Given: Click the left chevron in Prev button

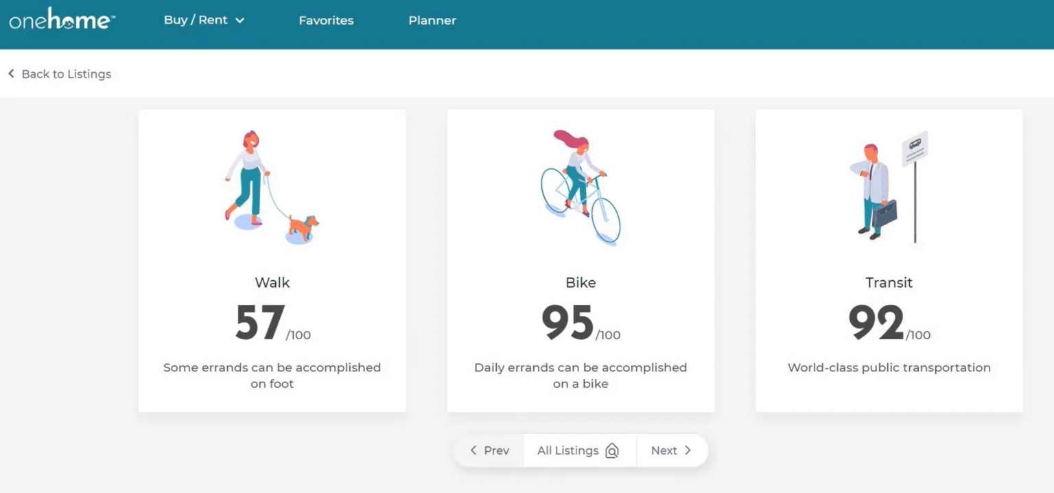Looking at the screenshot, I should (473, 450).
